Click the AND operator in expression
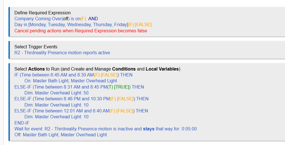This screenshot has width=285, height=145. click(93, 19)
